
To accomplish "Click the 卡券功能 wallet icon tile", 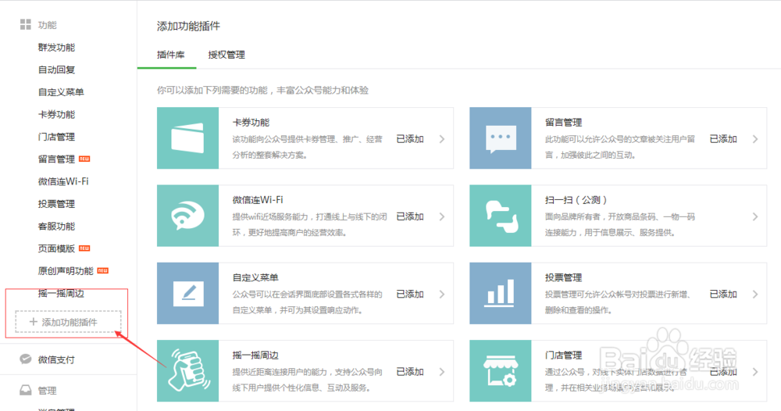I will click(187, 138).
